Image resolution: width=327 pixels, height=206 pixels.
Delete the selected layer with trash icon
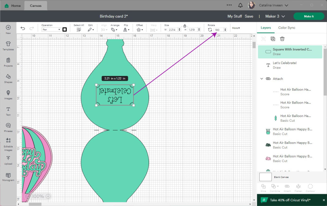pos(282,39)
